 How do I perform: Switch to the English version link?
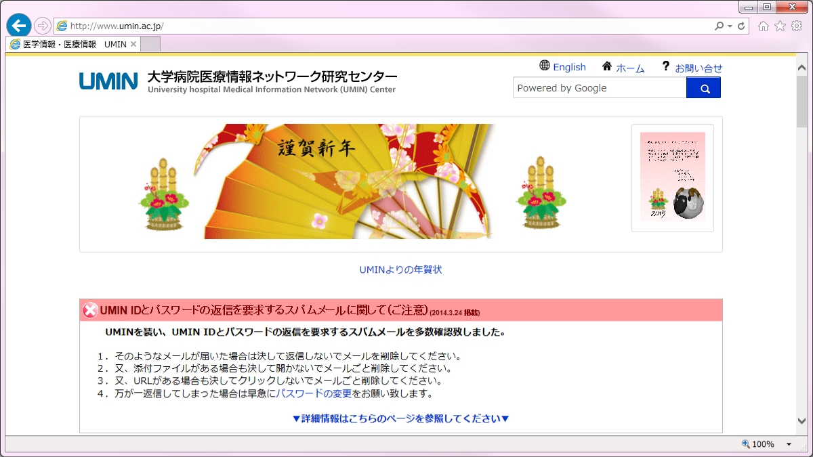coord(562,67)
